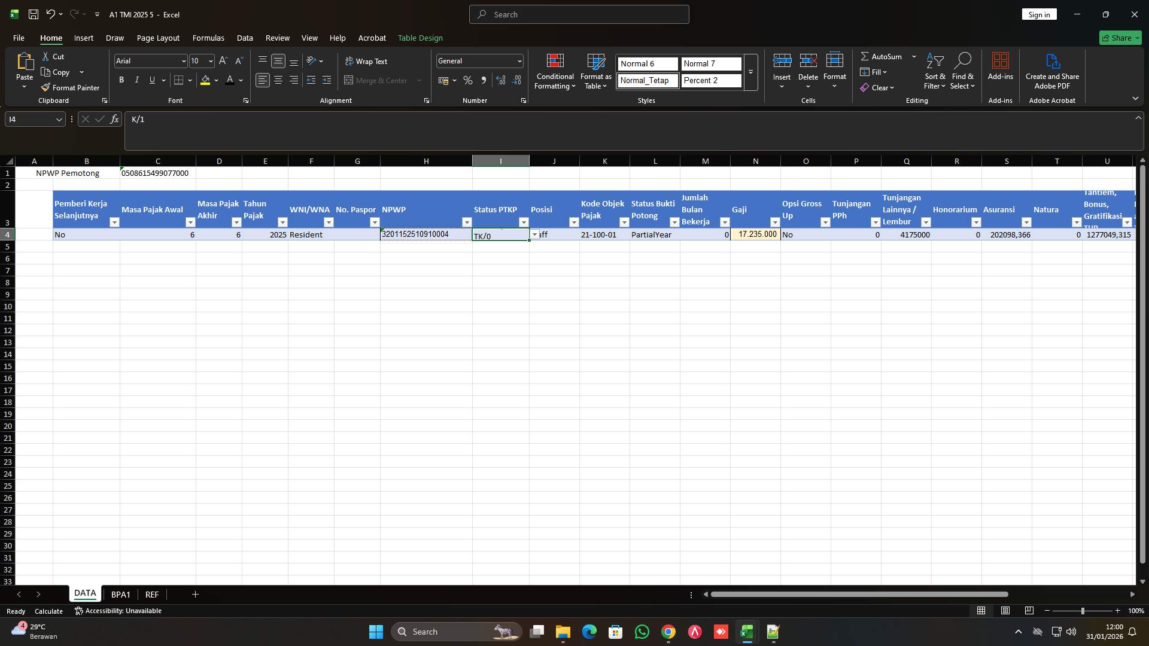Enable Wrap Text on selection
1149x646 pixels.
coord(367,61)
